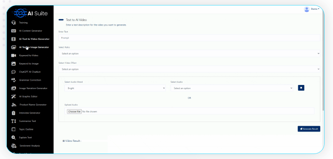Click the Image Variation Generator icon

(x=14, y=88)
